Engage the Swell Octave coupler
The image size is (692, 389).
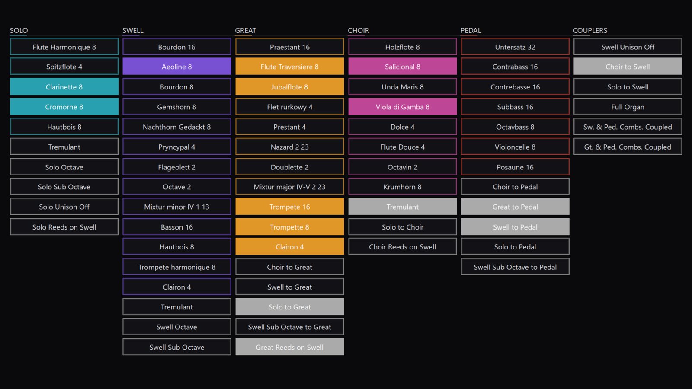tap(177, 327)
